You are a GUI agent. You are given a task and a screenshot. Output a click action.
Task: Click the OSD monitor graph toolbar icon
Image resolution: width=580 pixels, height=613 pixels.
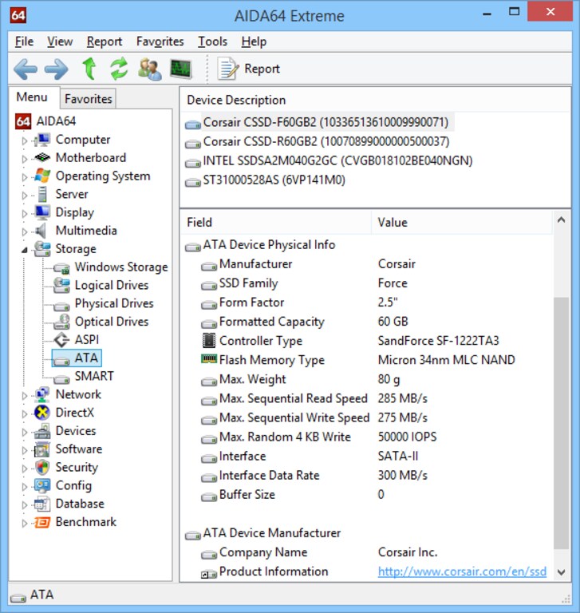coord(181,69)
